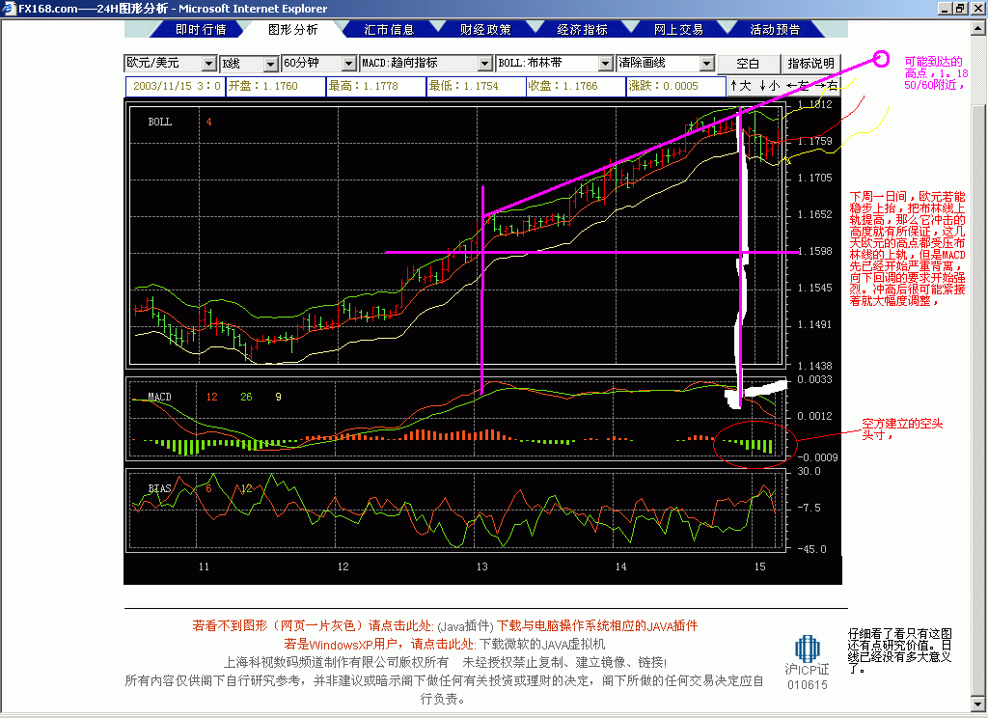Restore the Internet Explorer window
988x718 pixels.
coord(960,8)
